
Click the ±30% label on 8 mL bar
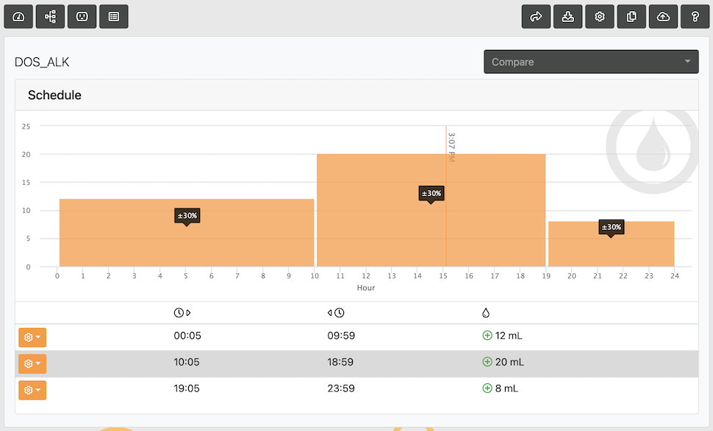point(610,228)
